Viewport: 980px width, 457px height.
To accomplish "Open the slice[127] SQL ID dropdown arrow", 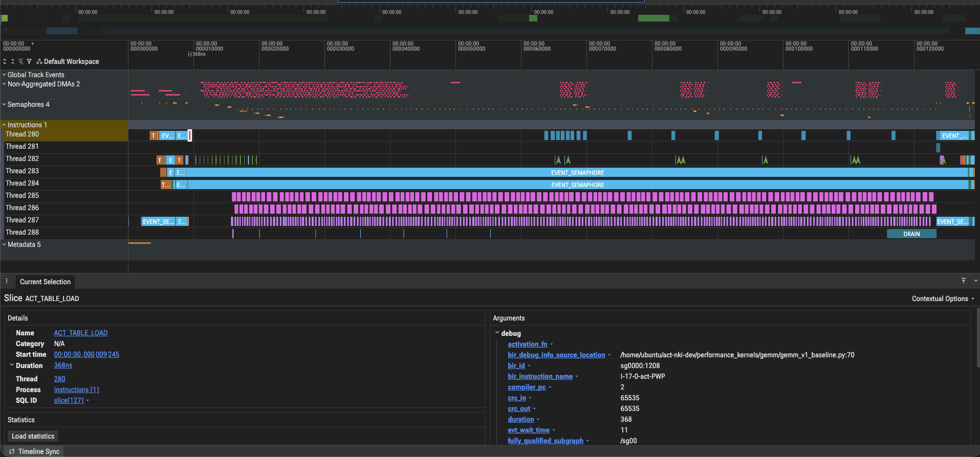I will click(88, 401).
